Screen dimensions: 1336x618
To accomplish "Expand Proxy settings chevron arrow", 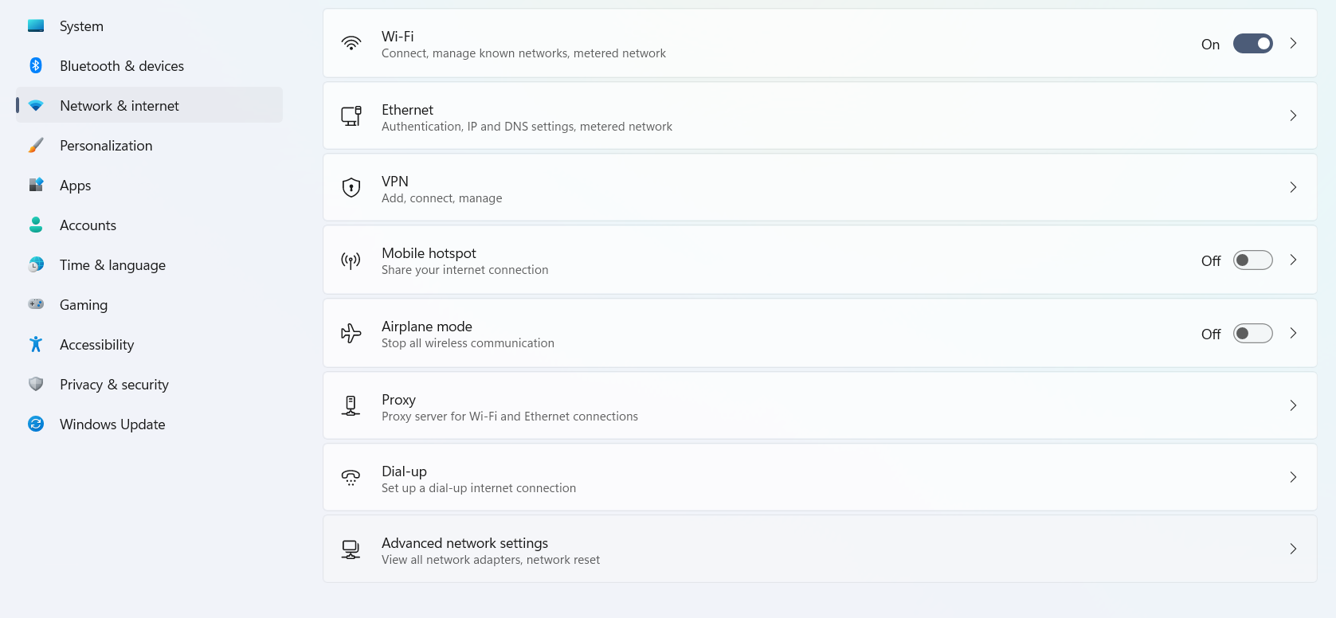I will point(1293,405).
